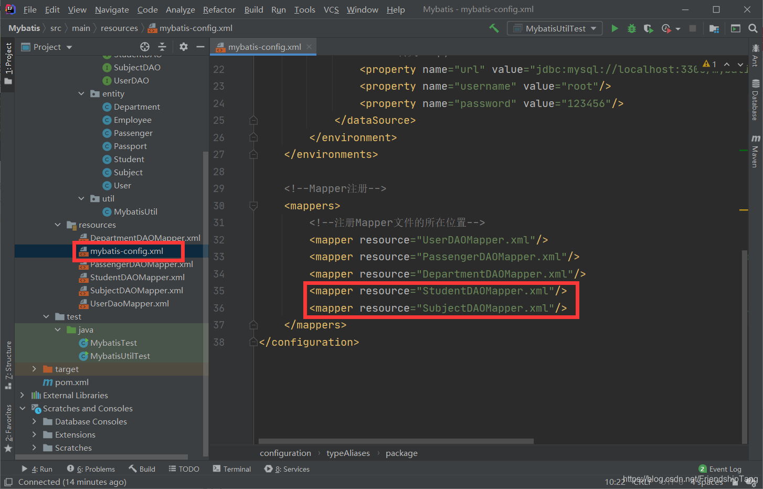
Task: Click the grayed-out Stop square icon
Action: (693, 28)
